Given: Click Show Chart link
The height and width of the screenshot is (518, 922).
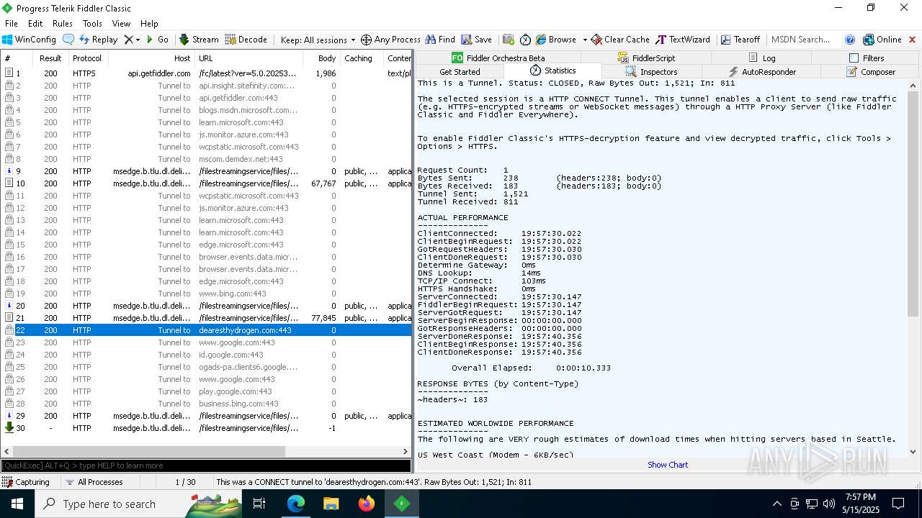Looking at the screenshot, I should (x=668, y=465).
